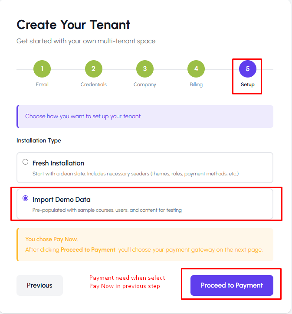Click the clean slate description text

point(136,174)
